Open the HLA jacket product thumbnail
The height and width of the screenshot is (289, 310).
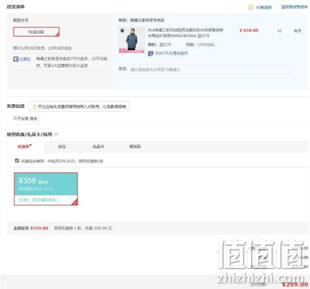(x=131, y=40)
